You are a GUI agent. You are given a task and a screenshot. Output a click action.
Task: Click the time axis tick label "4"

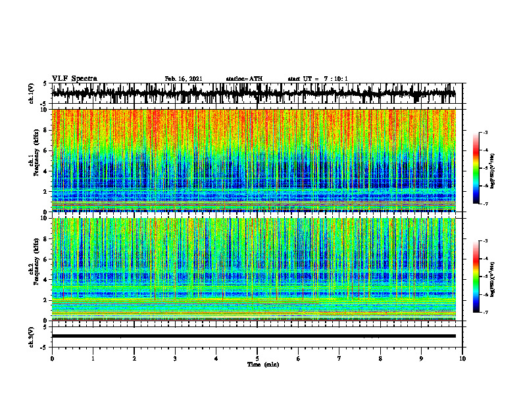click(x=216, y=359)
